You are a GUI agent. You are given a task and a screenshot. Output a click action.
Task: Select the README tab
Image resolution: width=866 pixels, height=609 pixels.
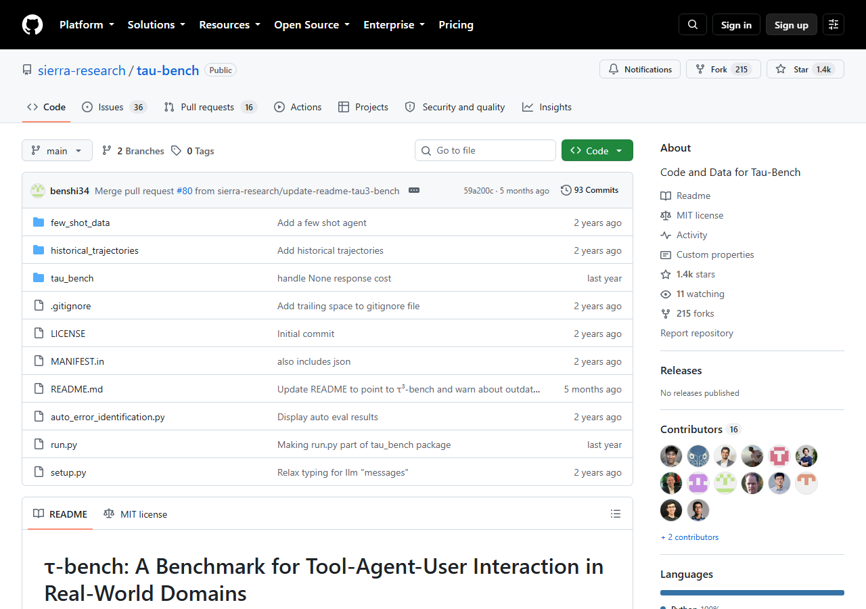pyautogui.click(x=60, y=514)
